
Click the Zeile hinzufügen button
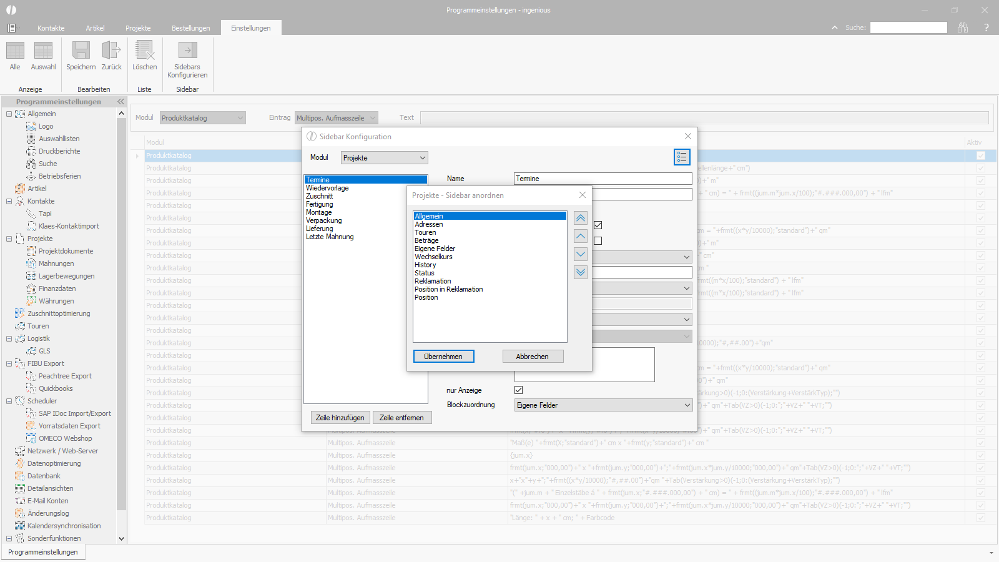[340, 418]
